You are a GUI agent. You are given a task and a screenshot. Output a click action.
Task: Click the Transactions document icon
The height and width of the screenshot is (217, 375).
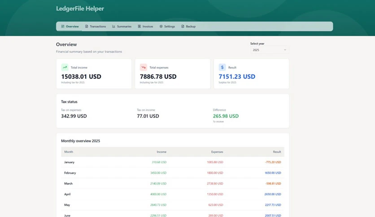pos(87,26)
